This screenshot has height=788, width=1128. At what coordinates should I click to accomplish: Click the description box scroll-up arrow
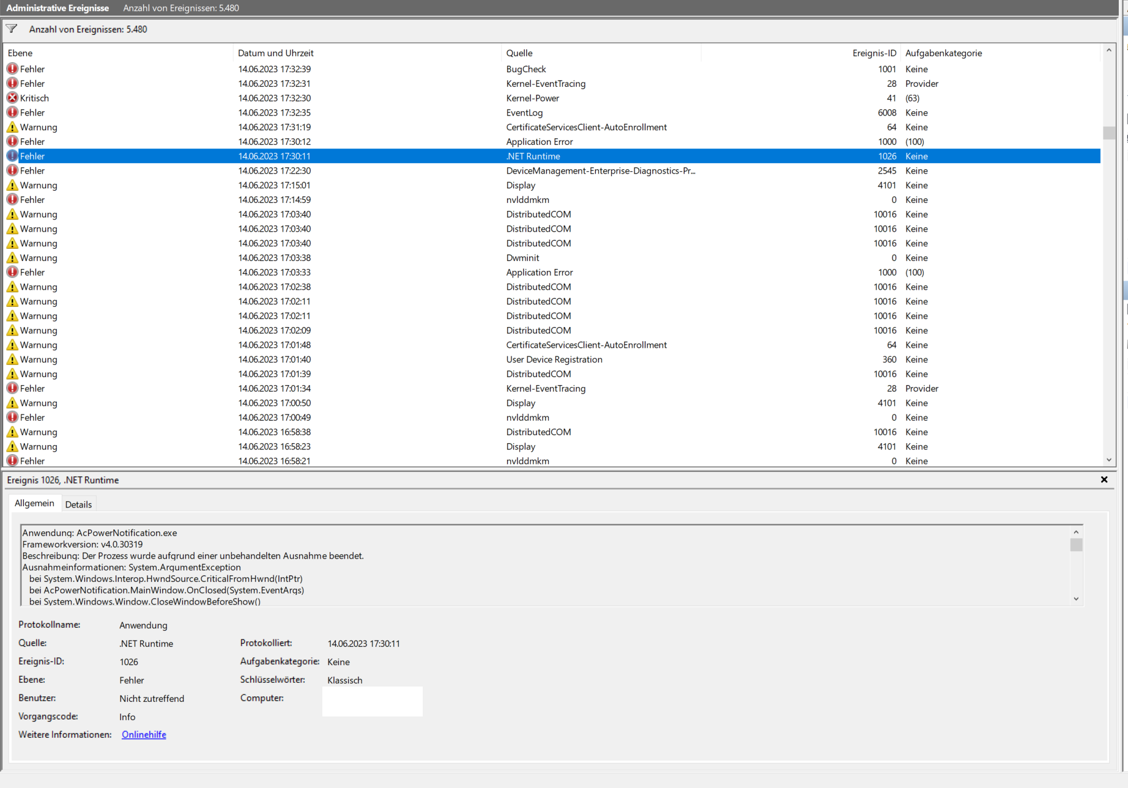click(1076, 532)
